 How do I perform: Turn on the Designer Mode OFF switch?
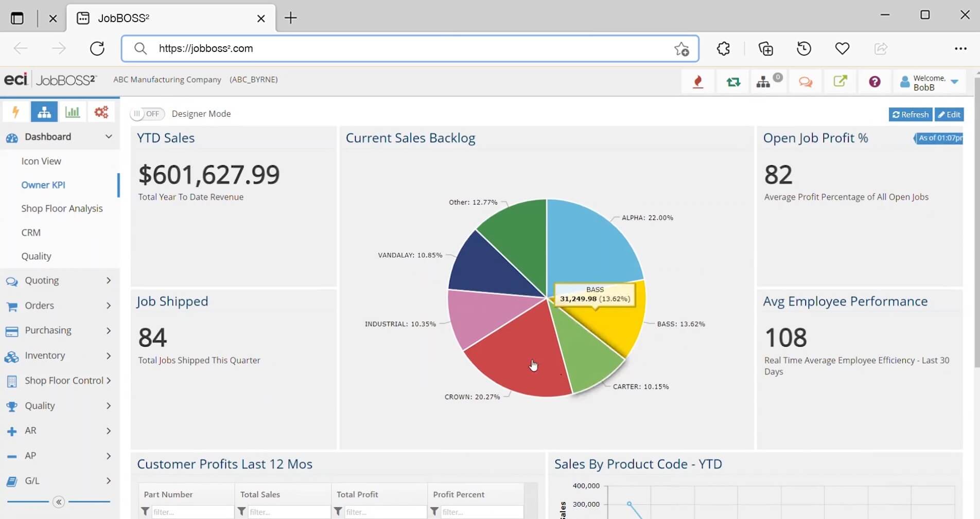tap(146, 114)
